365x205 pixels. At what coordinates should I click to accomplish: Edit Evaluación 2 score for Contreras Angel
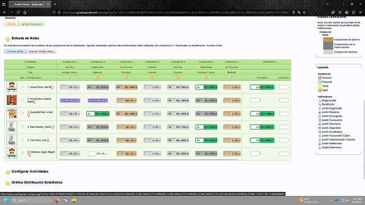(x=92, y=154)
